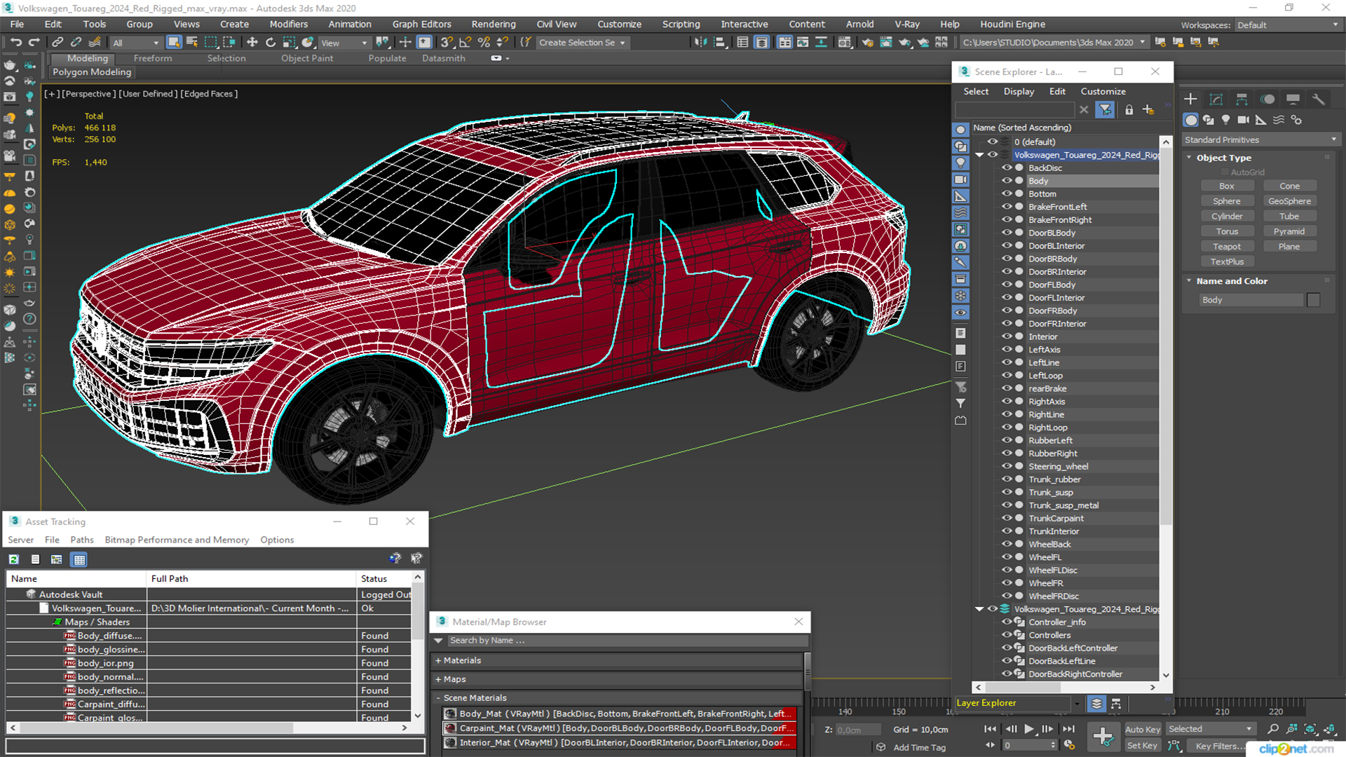
Task: Collapse the first Volkswagen_Touareg layer in Scene Explorer
Action: pyautogui.click(x=979, y=155)
